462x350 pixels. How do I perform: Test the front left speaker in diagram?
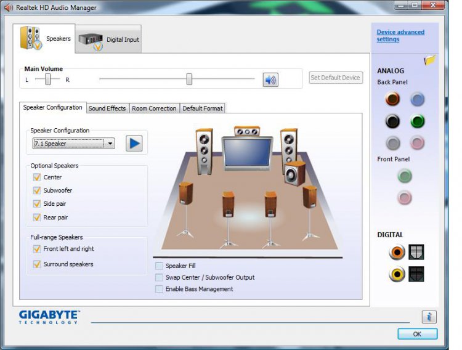[204, 152]
